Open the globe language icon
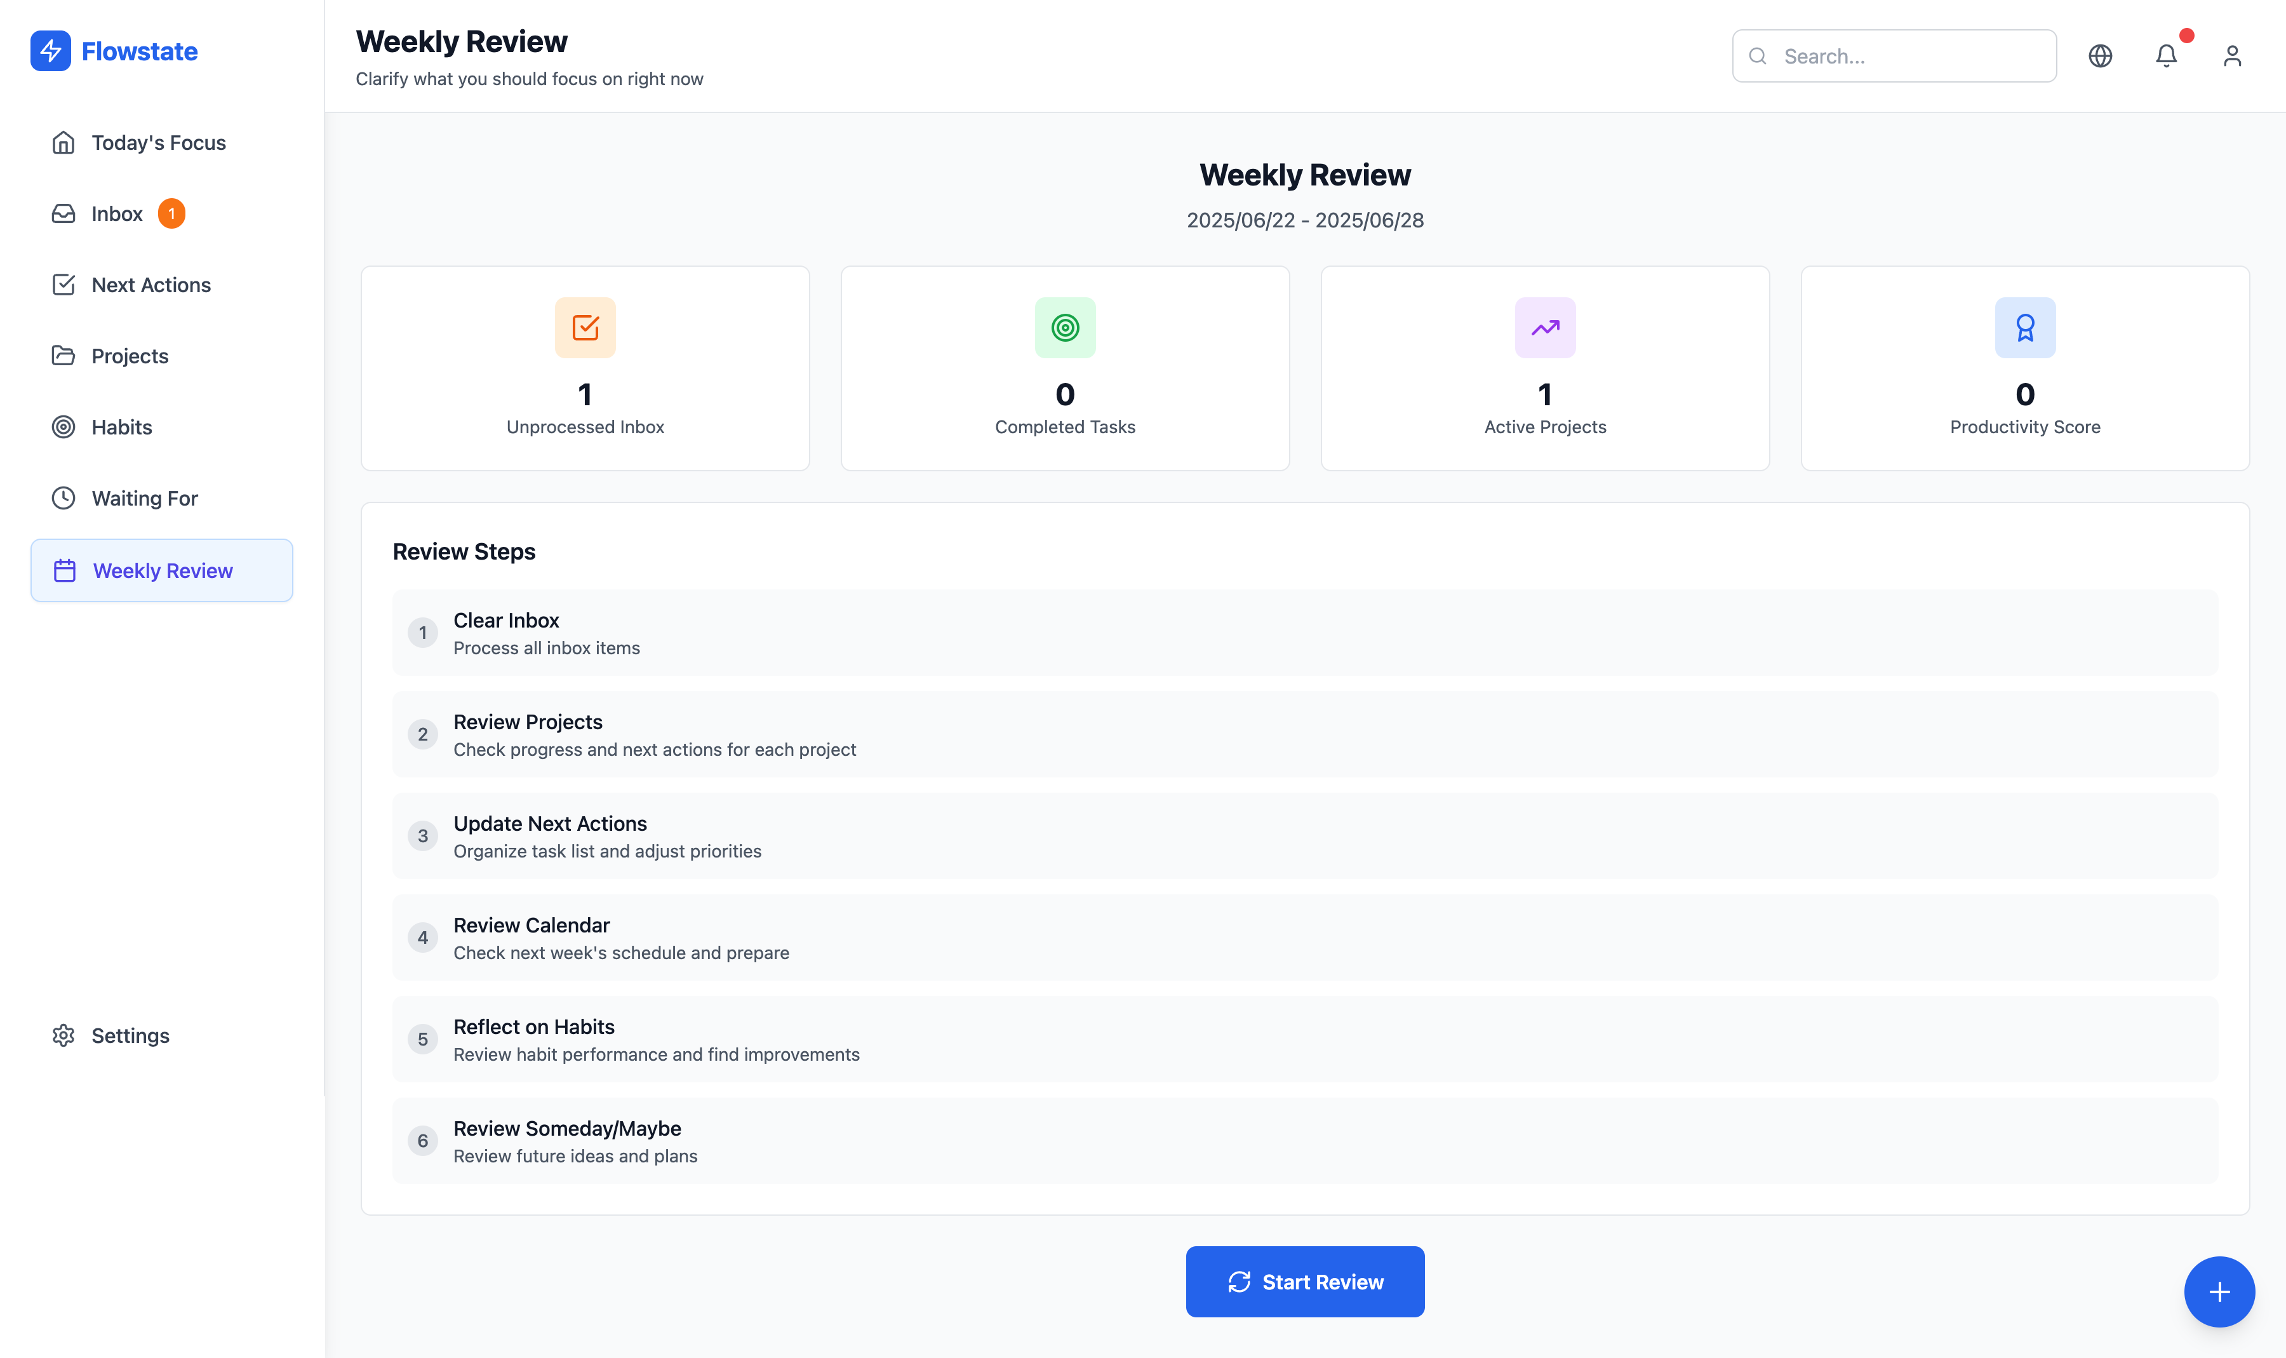This screenshot has height=1358, width=2286. coord(2101,56)
